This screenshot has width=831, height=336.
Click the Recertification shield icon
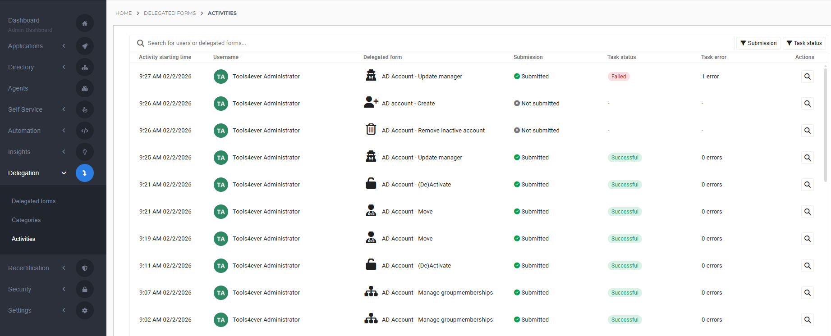pos(85,268)
